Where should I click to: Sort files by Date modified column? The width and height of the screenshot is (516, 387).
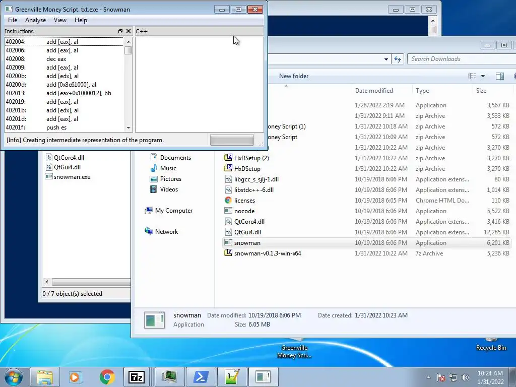[x=382, y=91]
